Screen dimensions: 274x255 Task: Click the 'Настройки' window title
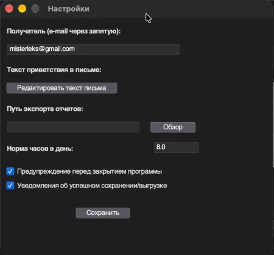(x=69, y=9)
